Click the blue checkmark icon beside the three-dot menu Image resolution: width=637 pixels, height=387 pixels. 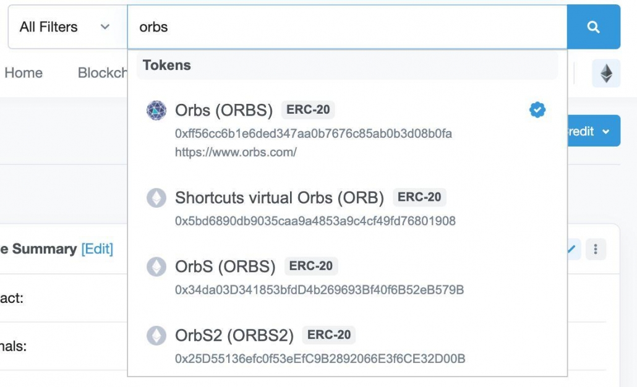tap(572, 249)
